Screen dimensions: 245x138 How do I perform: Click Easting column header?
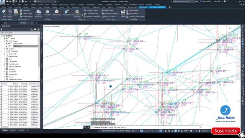click(x=16, y=84)
